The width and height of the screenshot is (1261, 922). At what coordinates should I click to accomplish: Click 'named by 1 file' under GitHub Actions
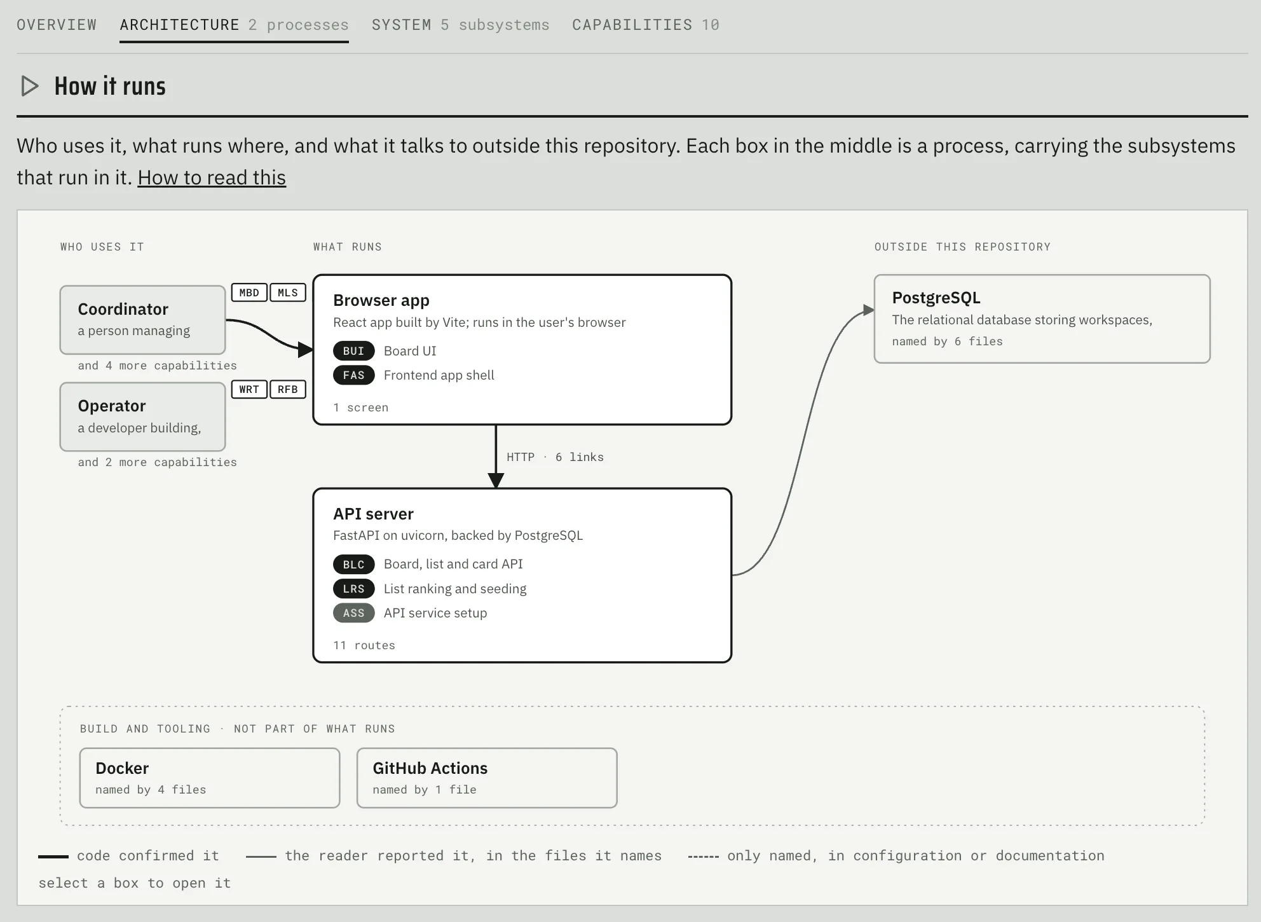425,790
